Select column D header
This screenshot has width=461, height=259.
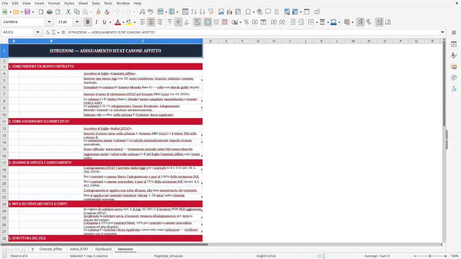pos(211,41)
